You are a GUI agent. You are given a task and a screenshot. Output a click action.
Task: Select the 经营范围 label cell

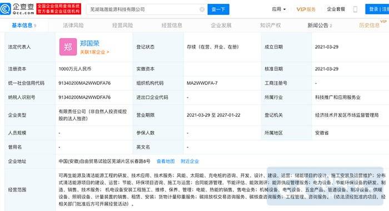[30, 190]
